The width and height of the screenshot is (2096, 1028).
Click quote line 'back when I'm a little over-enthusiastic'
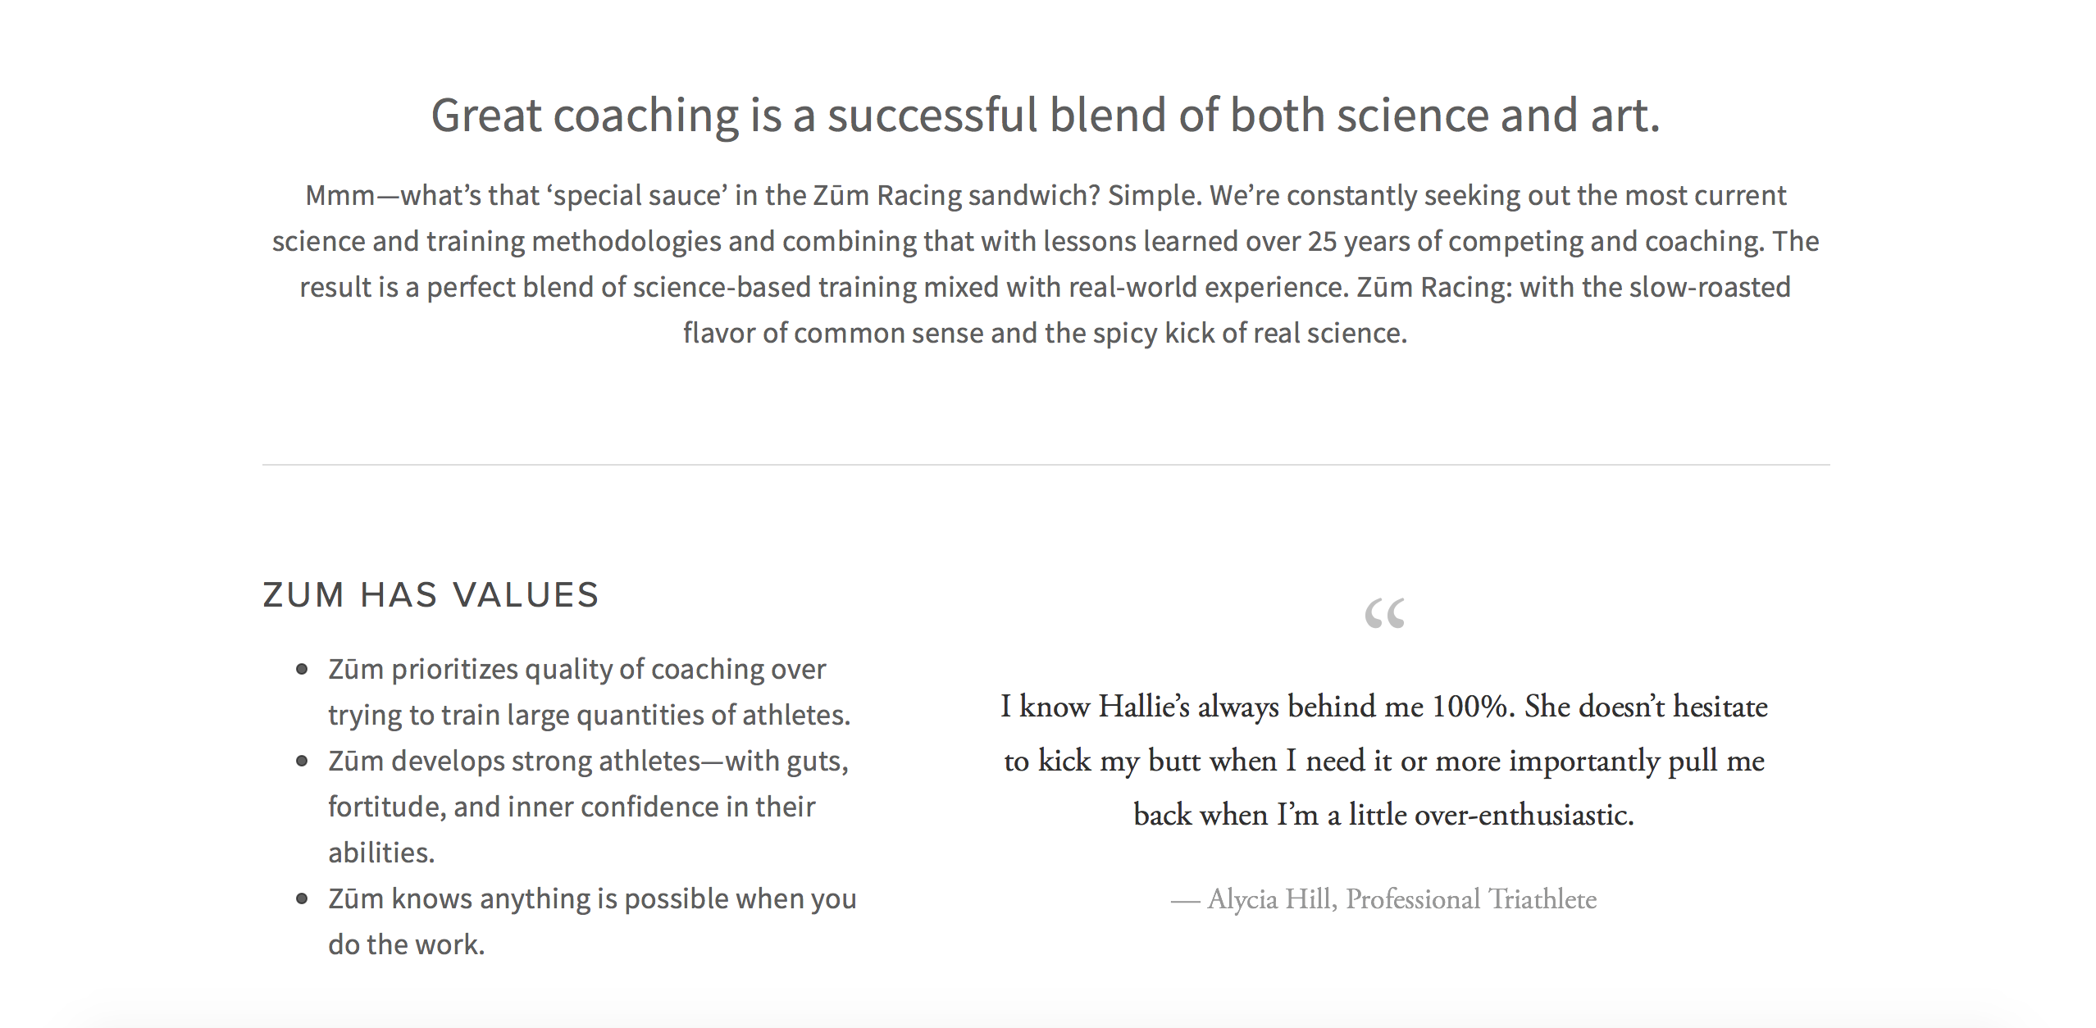point(1384,815)
